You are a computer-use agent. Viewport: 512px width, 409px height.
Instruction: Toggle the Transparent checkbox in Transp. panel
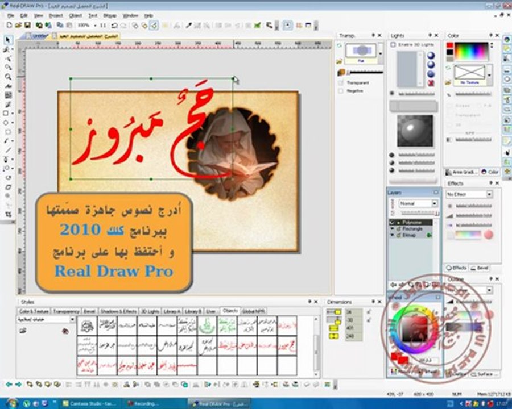click(341, 83)
